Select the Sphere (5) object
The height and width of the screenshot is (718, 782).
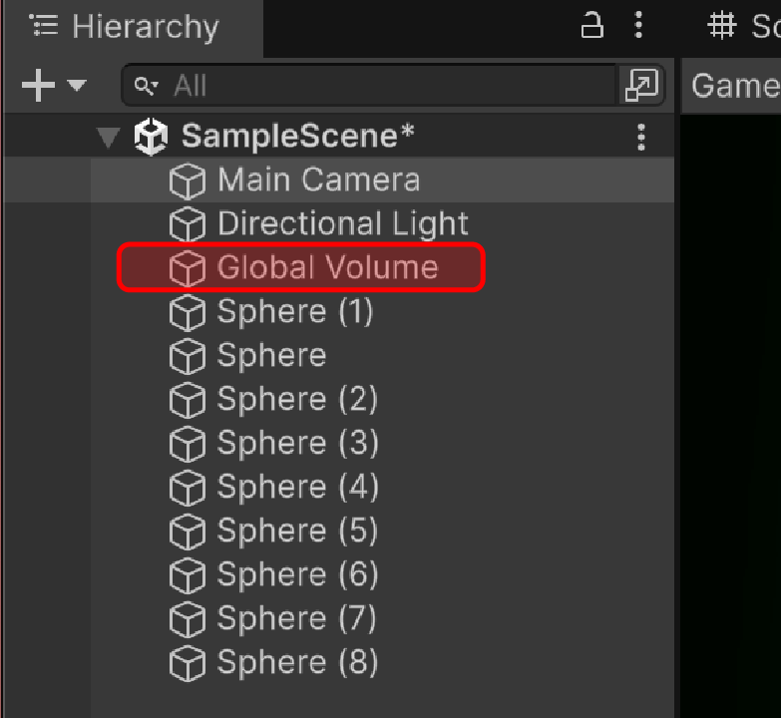point(297,532)
